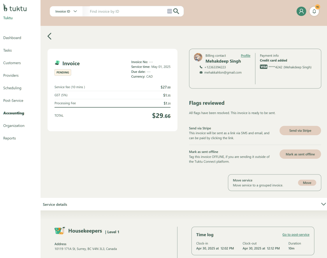Follow the Go to post-service link
The width and height of the screenshot is (327, 258).
296,235
